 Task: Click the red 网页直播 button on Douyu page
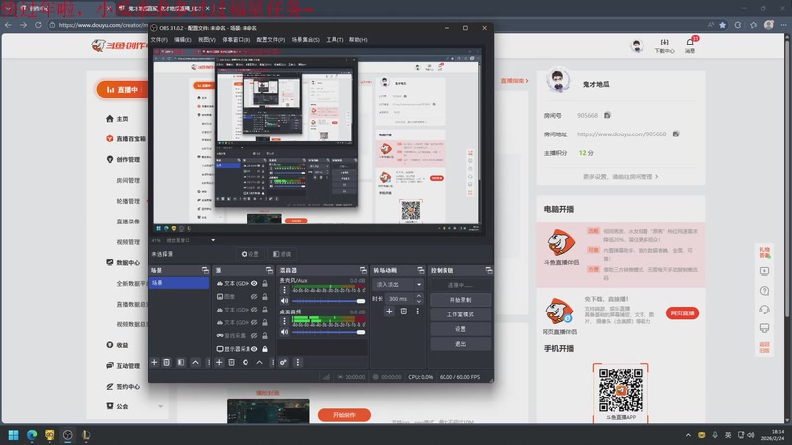pyautogui.click(x=682, y=313)
